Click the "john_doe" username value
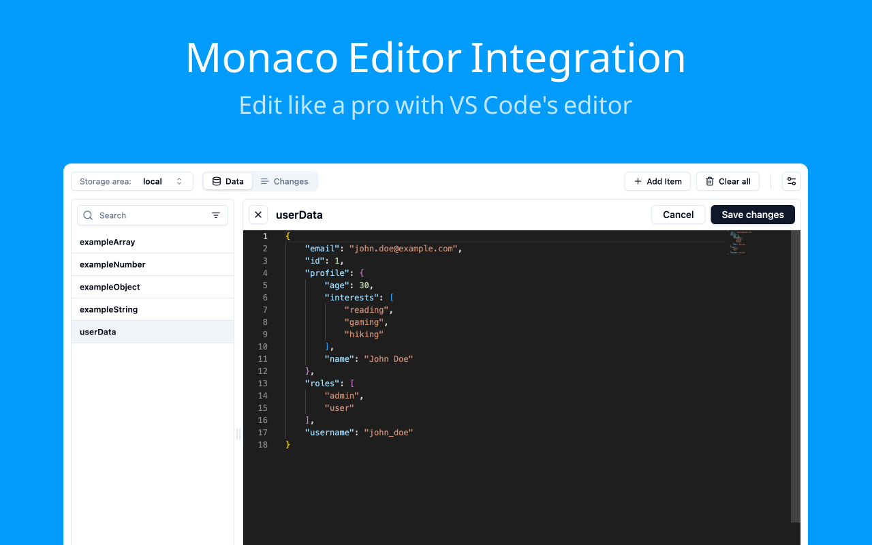 click(388, 433)
